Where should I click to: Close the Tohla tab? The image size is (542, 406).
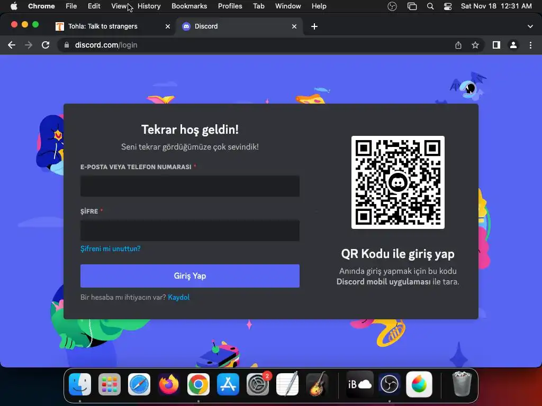(x=168, y=26)
